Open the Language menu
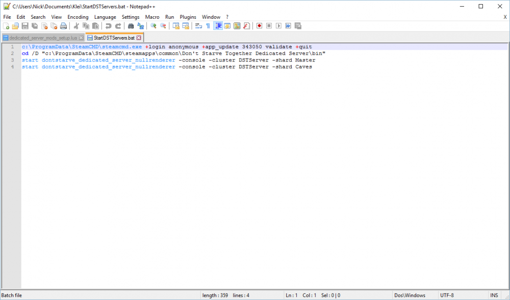Viewport: 510px width, 300px height. [105, 17]
